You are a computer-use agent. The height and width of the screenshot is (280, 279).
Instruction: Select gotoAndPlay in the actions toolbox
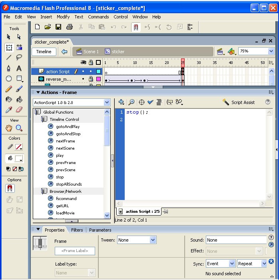(68, 127)
